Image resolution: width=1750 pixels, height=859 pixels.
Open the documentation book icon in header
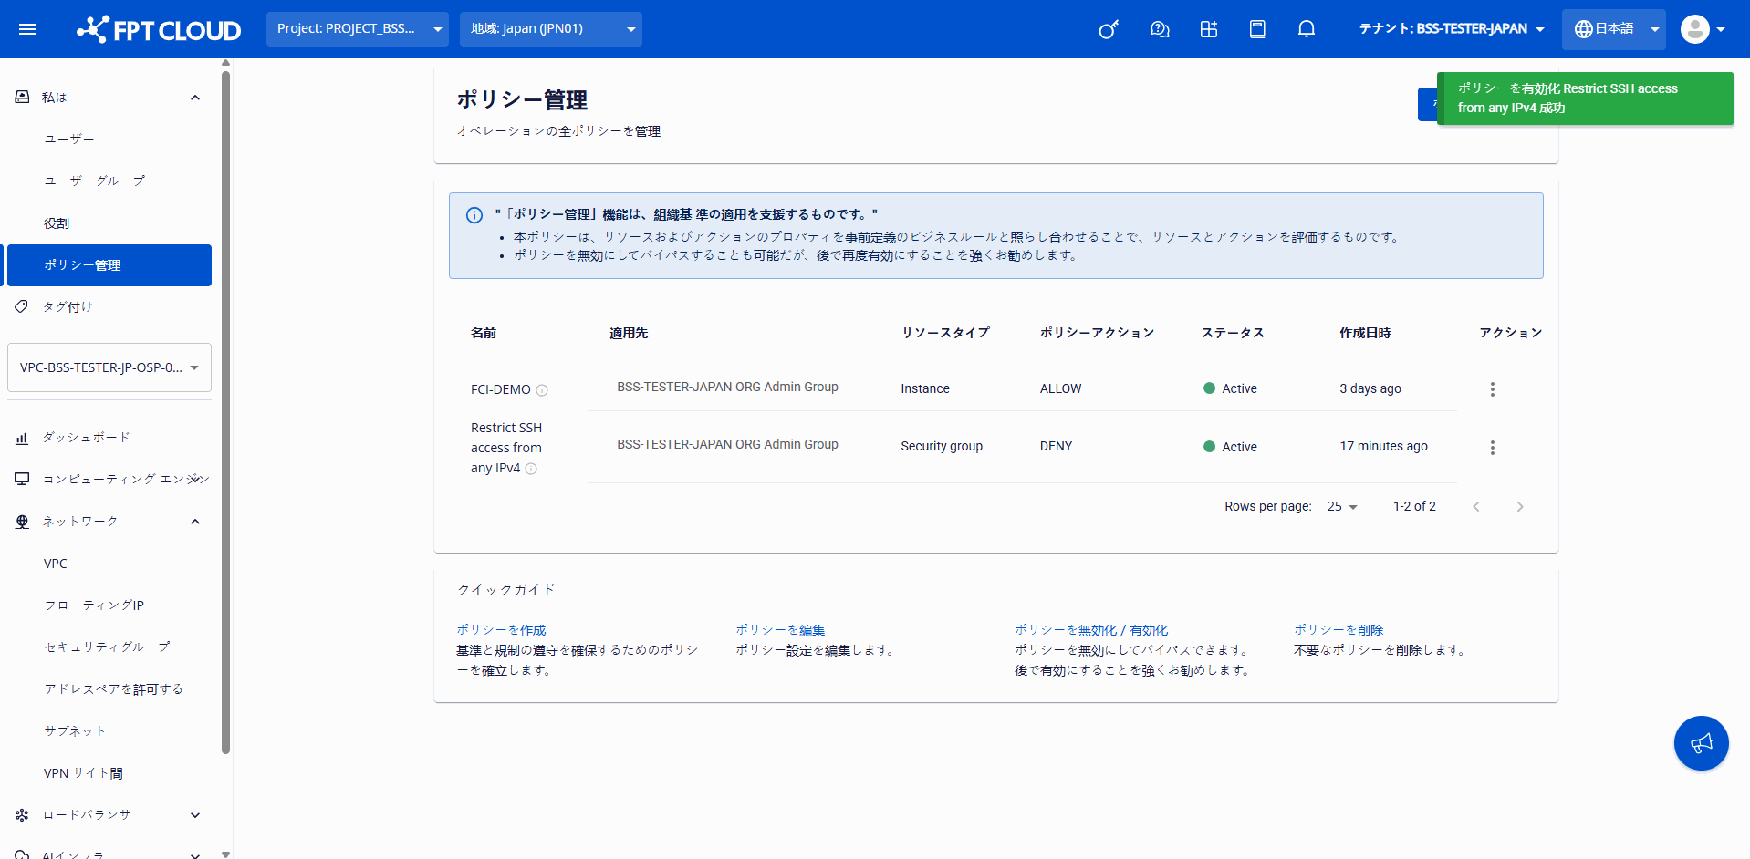1257,29
